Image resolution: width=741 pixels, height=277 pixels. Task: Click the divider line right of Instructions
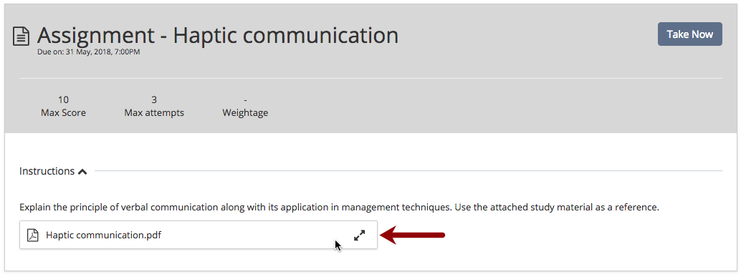coord(408,171)
